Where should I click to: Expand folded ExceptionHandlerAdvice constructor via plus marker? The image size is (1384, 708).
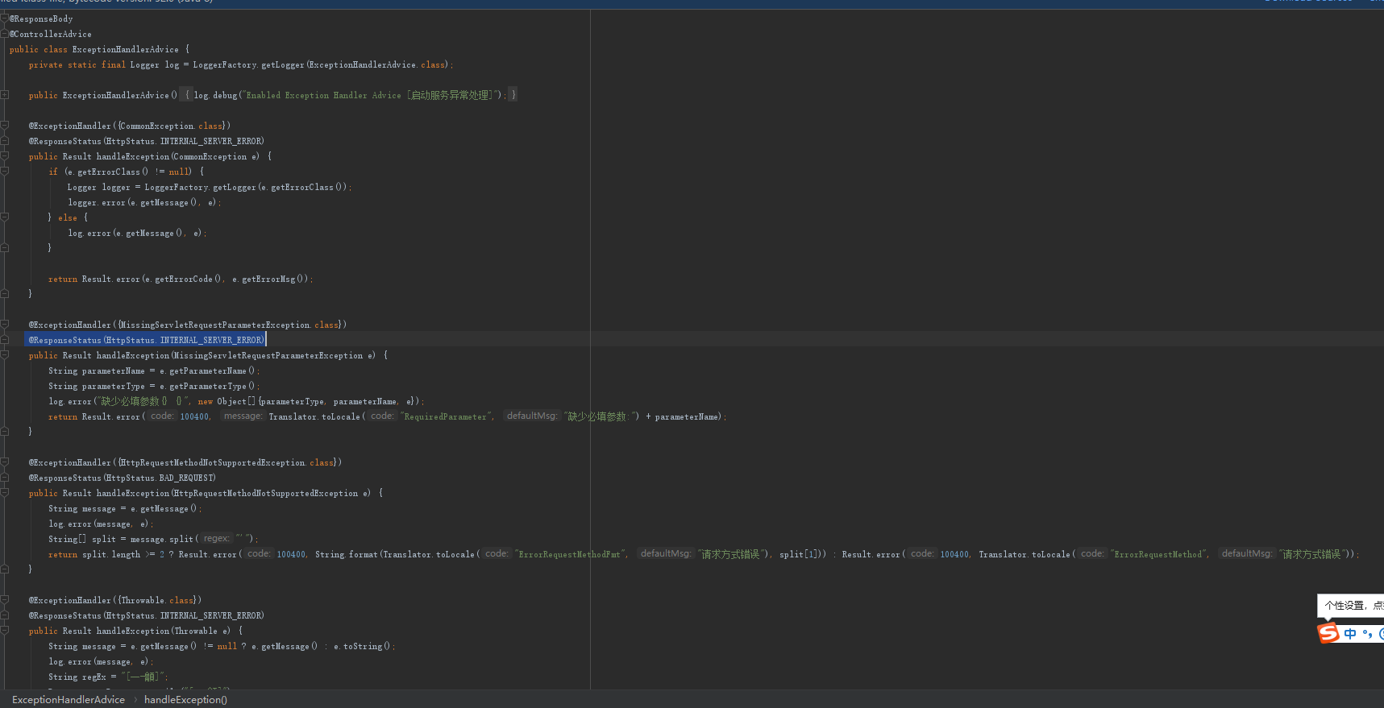coord(4,95)
